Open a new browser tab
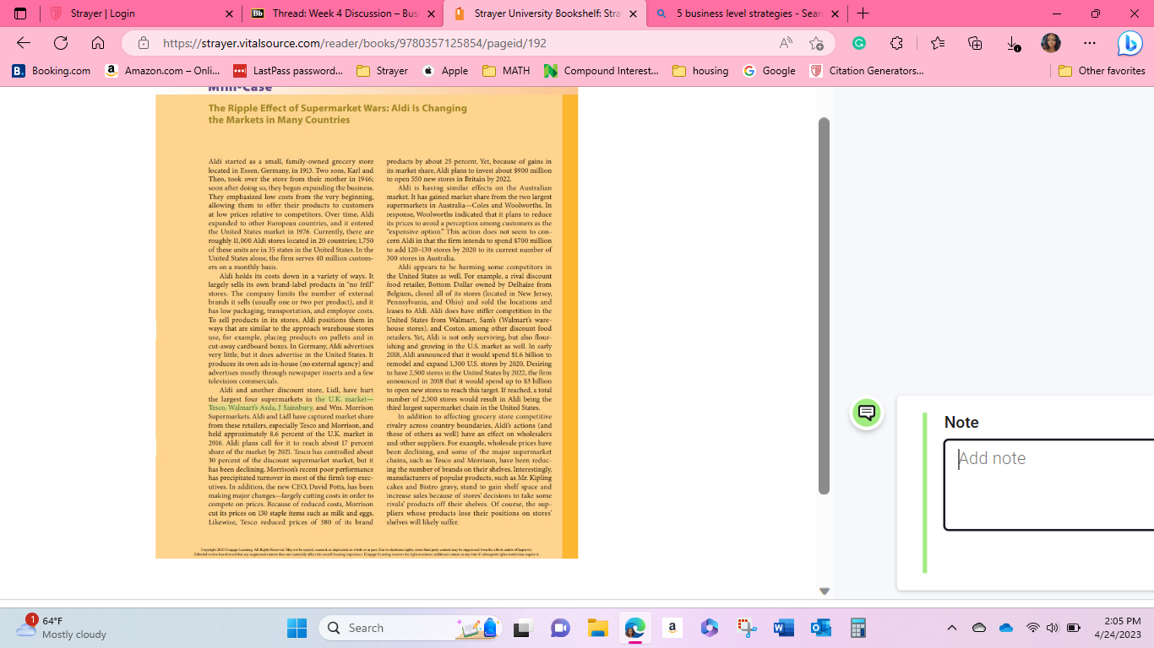 point(863,13)
